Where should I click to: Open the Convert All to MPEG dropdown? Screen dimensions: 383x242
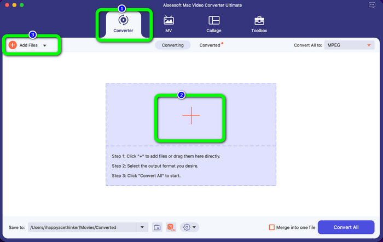pos(349,45)
